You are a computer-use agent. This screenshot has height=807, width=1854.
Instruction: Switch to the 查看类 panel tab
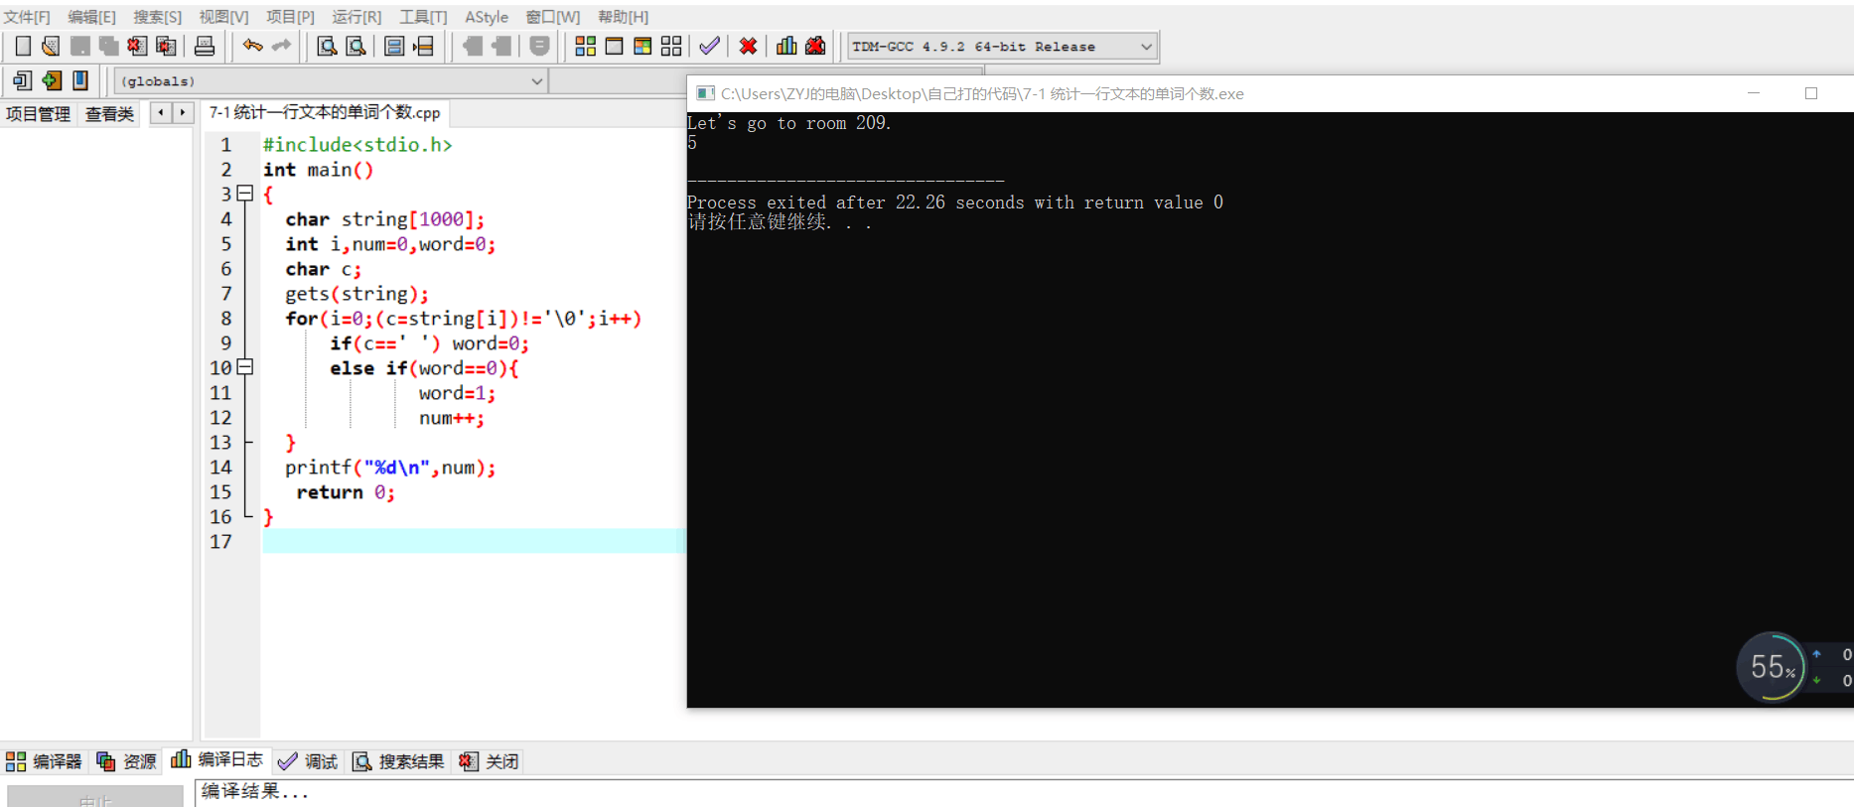click(x=109, y=114)
